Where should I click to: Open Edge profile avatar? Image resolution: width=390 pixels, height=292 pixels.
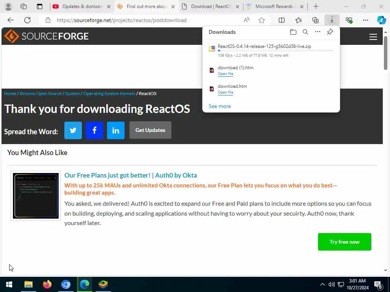[x=8, y=6]
